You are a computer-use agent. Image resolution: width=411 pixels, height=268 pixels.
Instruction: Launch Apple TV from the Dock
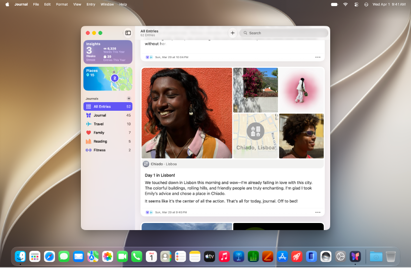[210, 256]
